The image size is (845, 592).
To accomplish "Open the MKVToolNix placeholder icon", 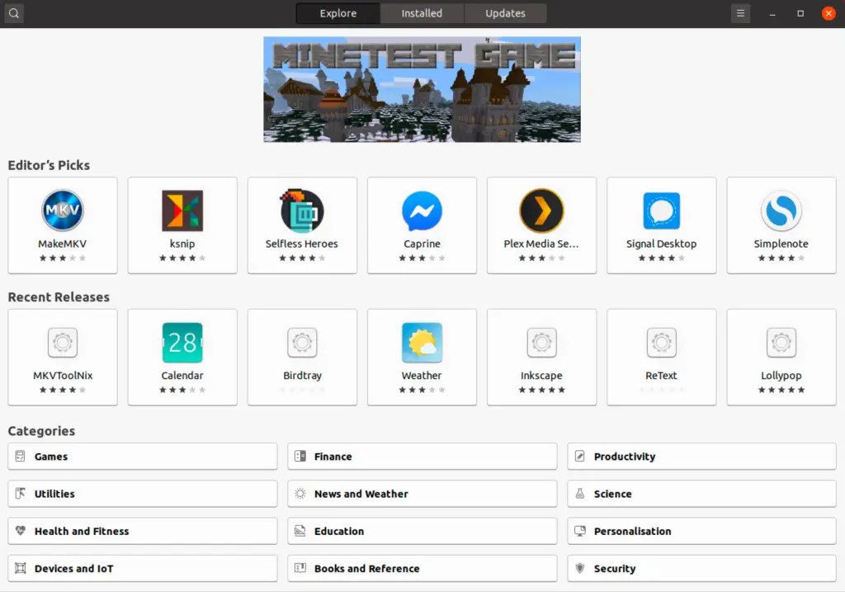I will point(63,343).
